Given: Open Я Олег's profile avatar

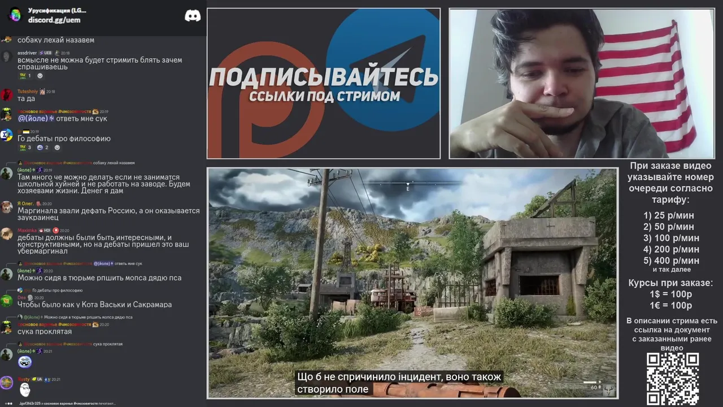Looking at the screenshot, I should tap(6, 207).
